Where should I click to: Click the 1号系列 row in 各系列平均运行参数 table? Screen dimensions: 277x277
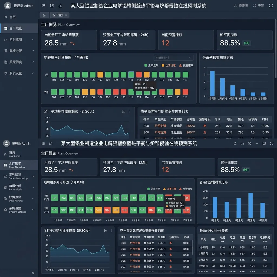point(235,248)
